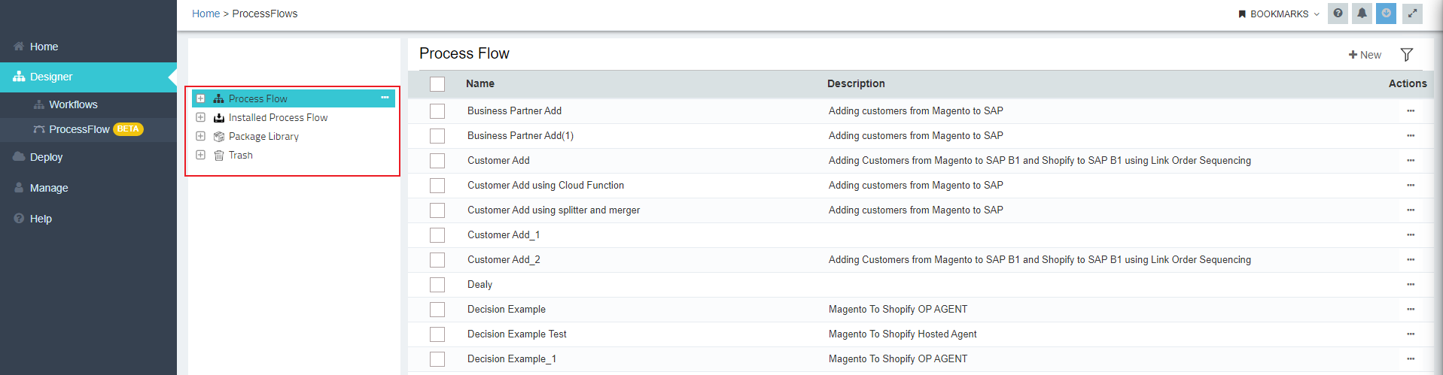
Task: Click the filter funnel icon
Action: click(1406, 55)
